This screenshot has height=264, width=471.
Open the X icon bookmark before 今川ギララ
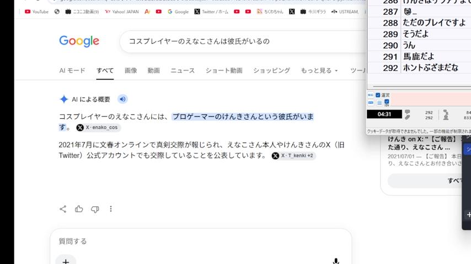tap(292, 12)
